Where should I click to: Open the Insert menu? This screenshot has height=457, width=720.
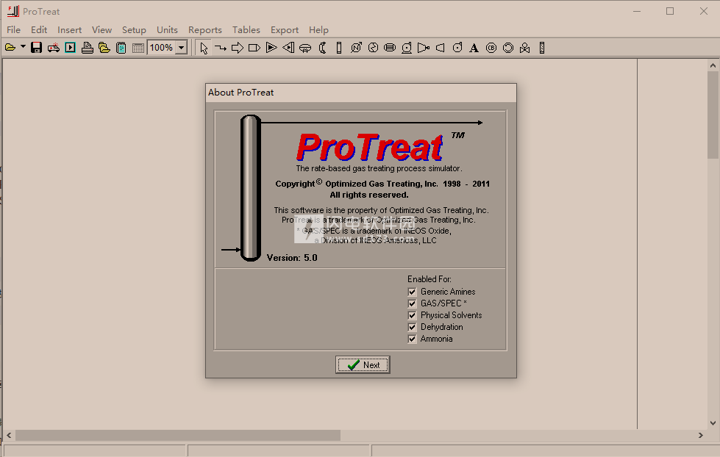click(69, 30)
